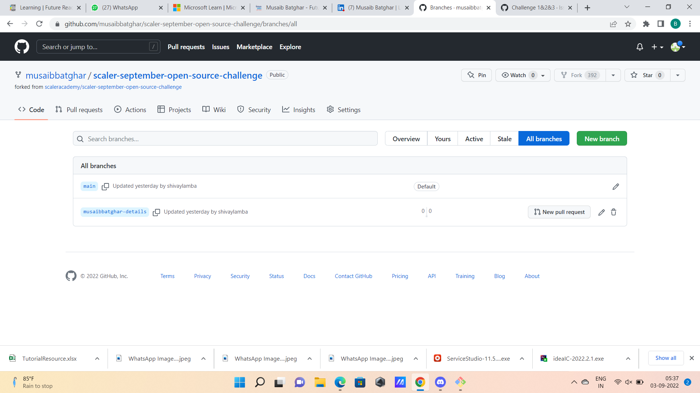
Task: Type in the Search branches field
Action: click(x=225, y=138)
